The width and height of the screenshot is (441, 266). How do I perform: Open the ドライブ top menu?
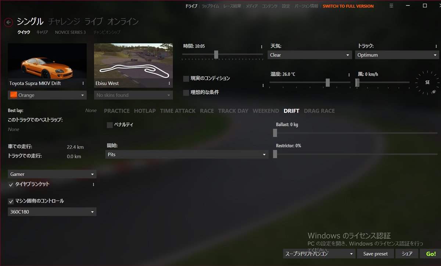(191, 6)
